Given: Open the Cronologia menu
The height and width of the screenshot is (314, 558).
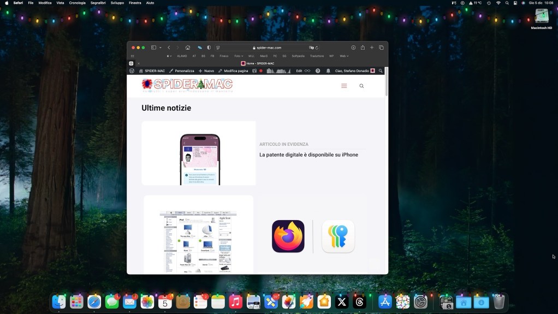Looking at the screenshot, I should [x=77, y=3].
